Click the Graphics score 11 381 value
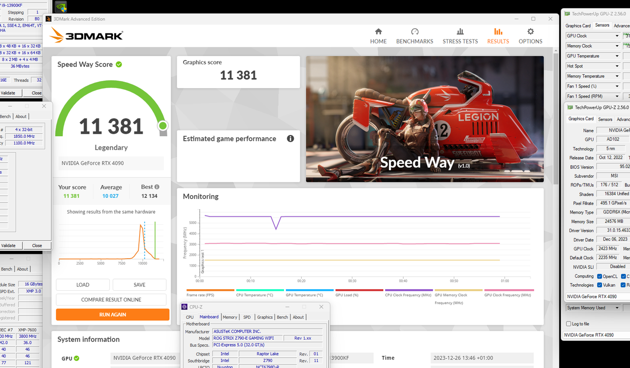This screenshot has width=630, height=368. [238, 75]
